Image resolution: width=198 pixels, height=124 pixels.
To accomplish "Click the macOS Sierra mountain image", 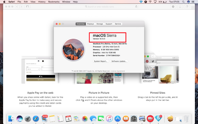I will [73, 50].
